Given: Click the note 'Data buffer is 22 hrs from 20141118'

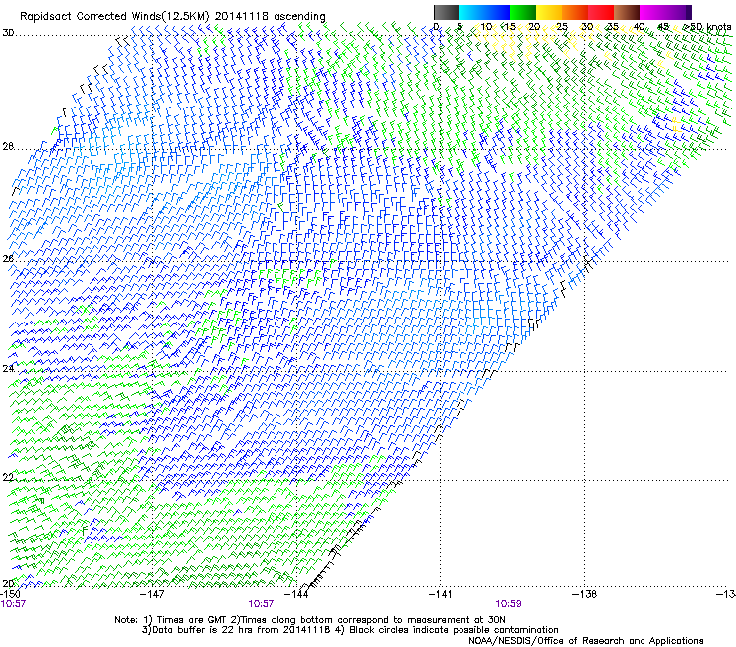Looking at the screenshot, I should tap(241, 630).
